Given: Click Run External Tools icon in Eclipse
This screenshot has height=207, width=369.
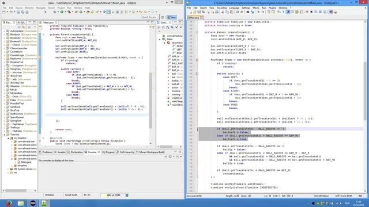Looking at the screenshot, I should click(69, 12).
